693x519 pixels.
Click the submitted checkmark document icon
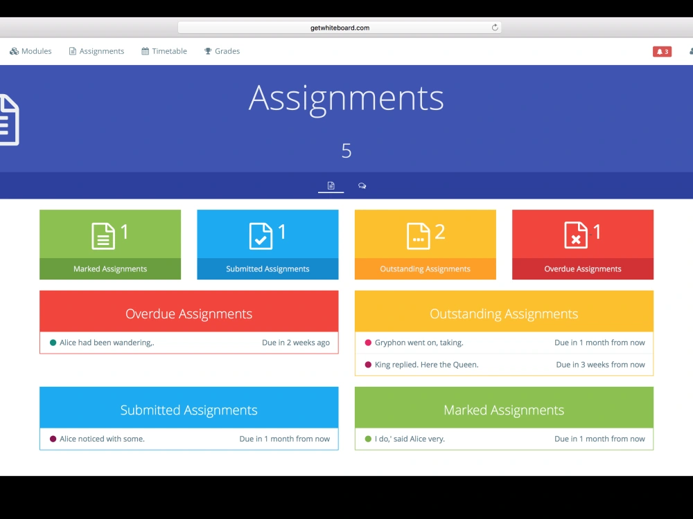(261, 236)
